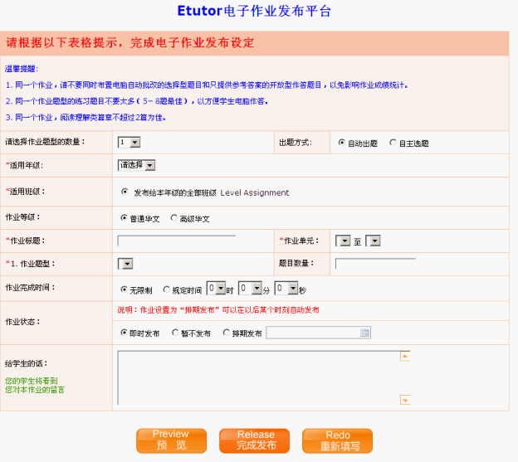Choose 无限制 completion time
Viewport: 518px width, 462px height.
point(124,289)
